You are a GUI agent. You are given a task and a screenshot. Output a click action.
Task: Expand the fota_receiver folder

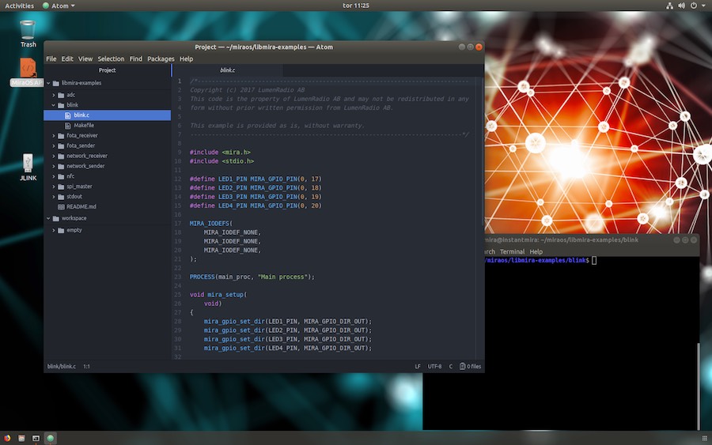[54, 136]
